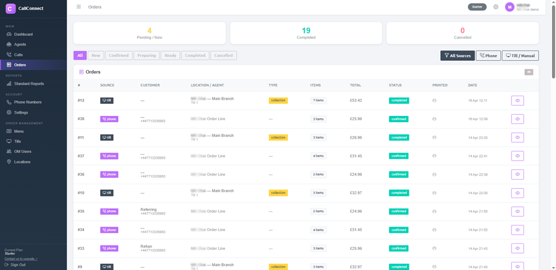
Task: Open the user avatar profile menu
Action: tap(510, 7)
